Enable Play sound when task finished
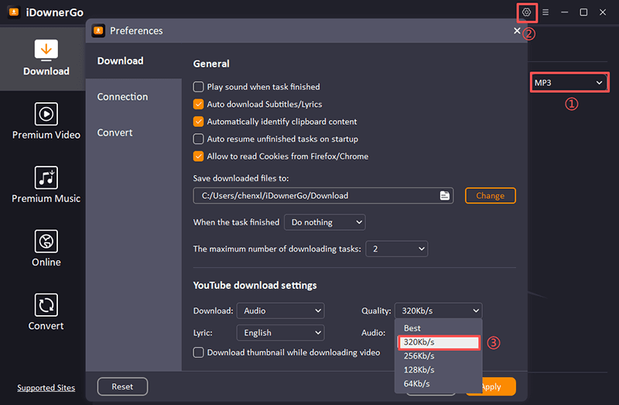Viewport: 619px width, 405px height. click(x=199, y=87)
